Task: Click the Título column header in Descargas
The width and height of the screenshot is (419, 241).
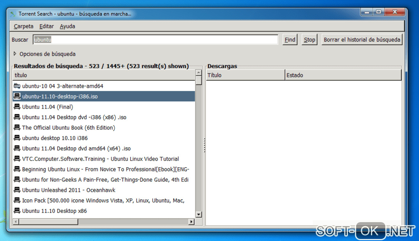Action: 245,75
